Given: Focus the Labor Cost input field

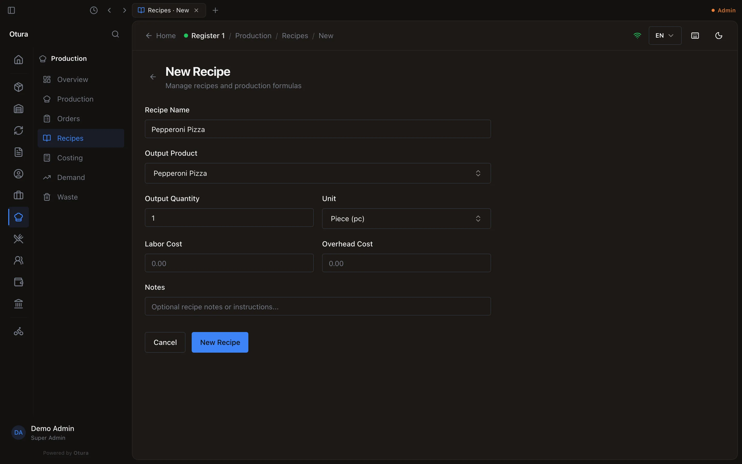Looking at the screenshot, I should point(229,263).
